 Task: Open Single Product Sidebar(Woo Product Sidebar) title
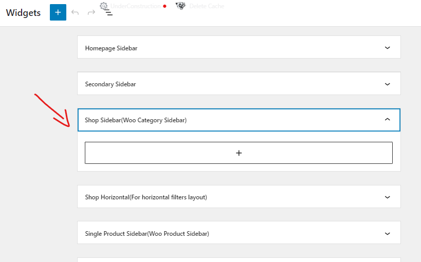(147, 234)
